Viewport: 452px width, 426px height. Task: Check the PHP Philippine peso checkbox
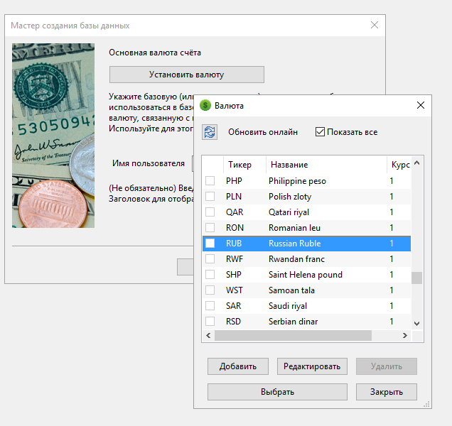point(210,181)
